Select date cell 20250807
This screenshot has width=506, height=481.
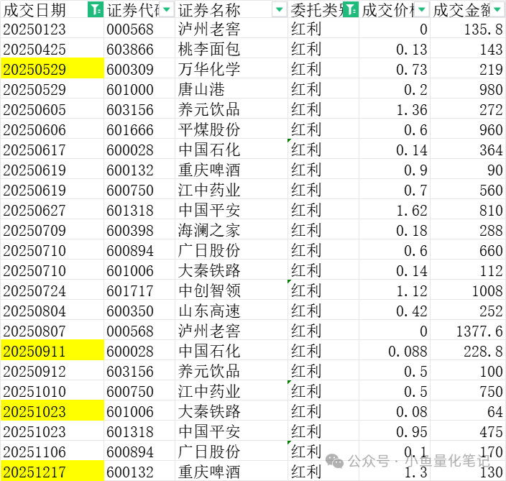click(x=52, y=330)
